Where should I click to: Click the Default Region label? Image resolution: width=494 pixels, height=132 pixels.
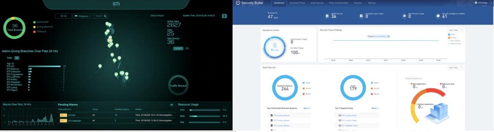tap(157, 16)
